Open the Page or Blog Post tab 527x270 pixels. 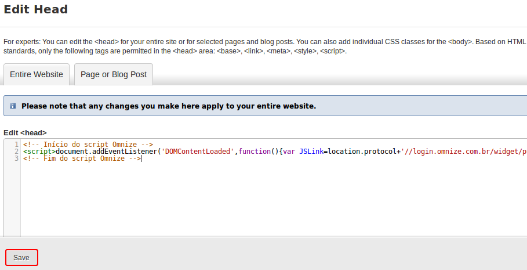pos(114,74)
